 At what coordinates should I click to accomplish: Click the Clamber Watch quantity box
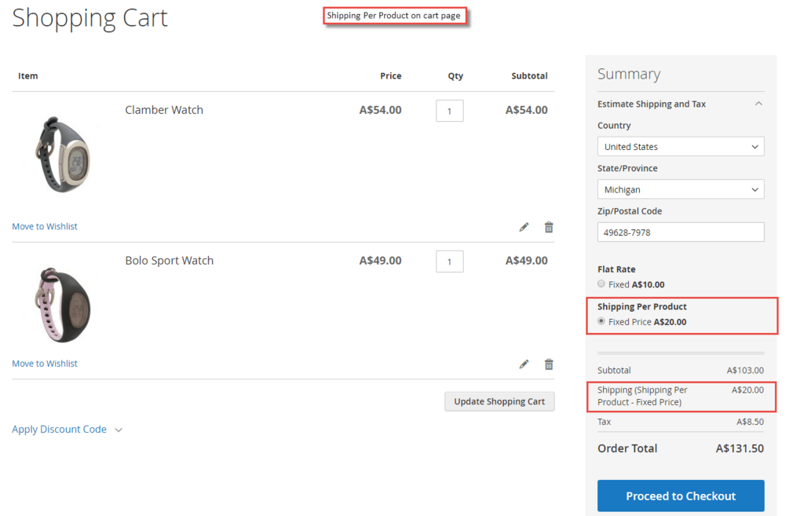(x=449, y=111)
